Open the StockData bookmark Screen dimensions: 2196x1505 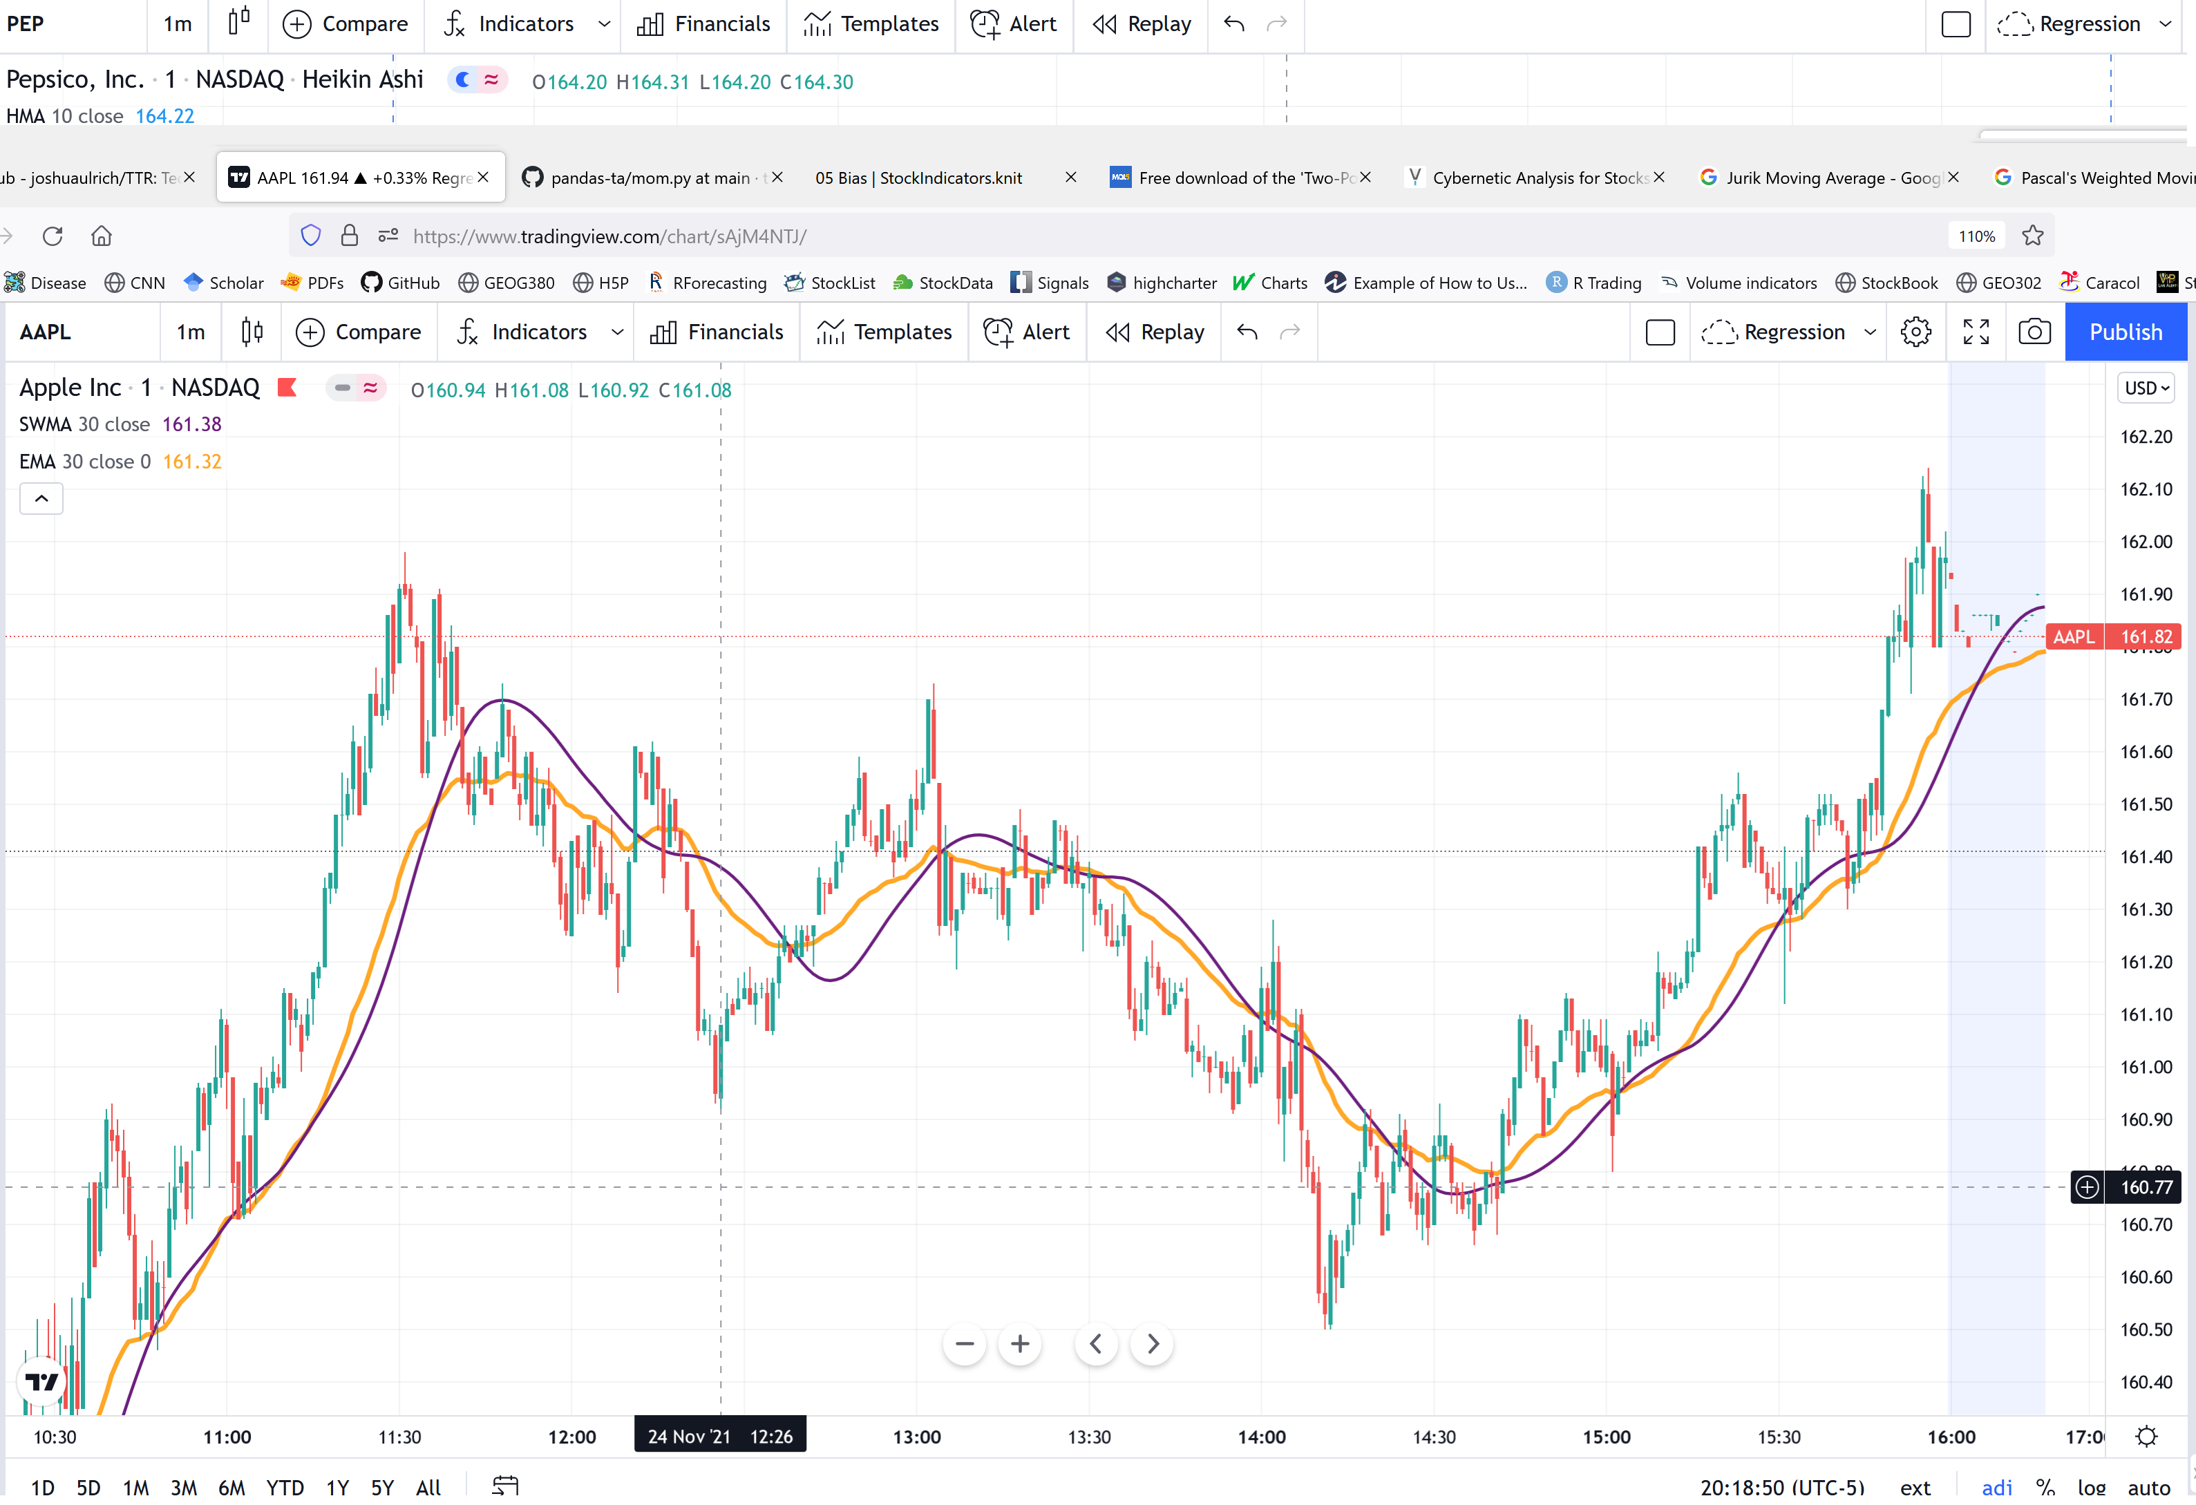tap(943, 283)
